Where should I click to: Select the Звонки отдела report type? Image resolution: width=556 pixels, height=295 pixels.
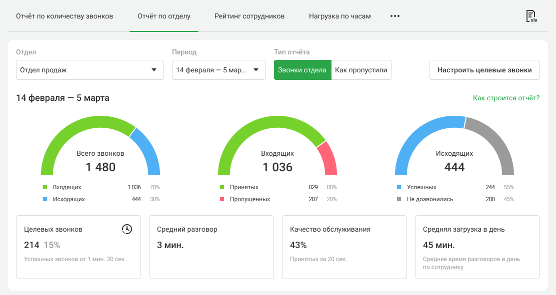[302, 70]
